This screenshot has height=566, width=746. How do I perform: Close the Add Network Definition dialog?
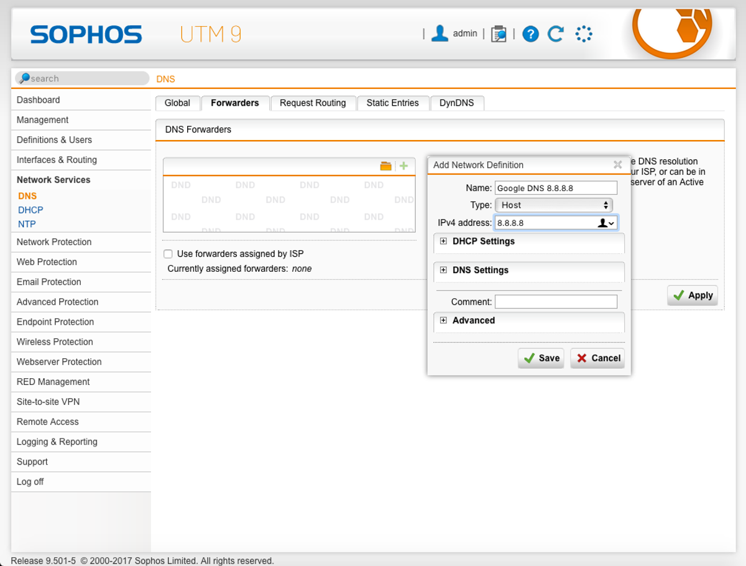pyautogui.click(x=617, y=165)
